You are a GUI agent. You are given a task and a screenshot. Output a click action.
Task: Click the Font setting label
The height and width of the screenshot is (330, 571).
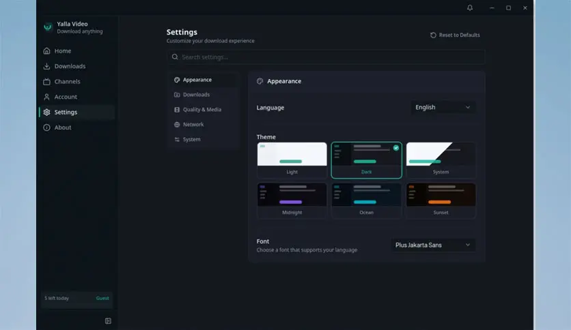tap(262, 241)
